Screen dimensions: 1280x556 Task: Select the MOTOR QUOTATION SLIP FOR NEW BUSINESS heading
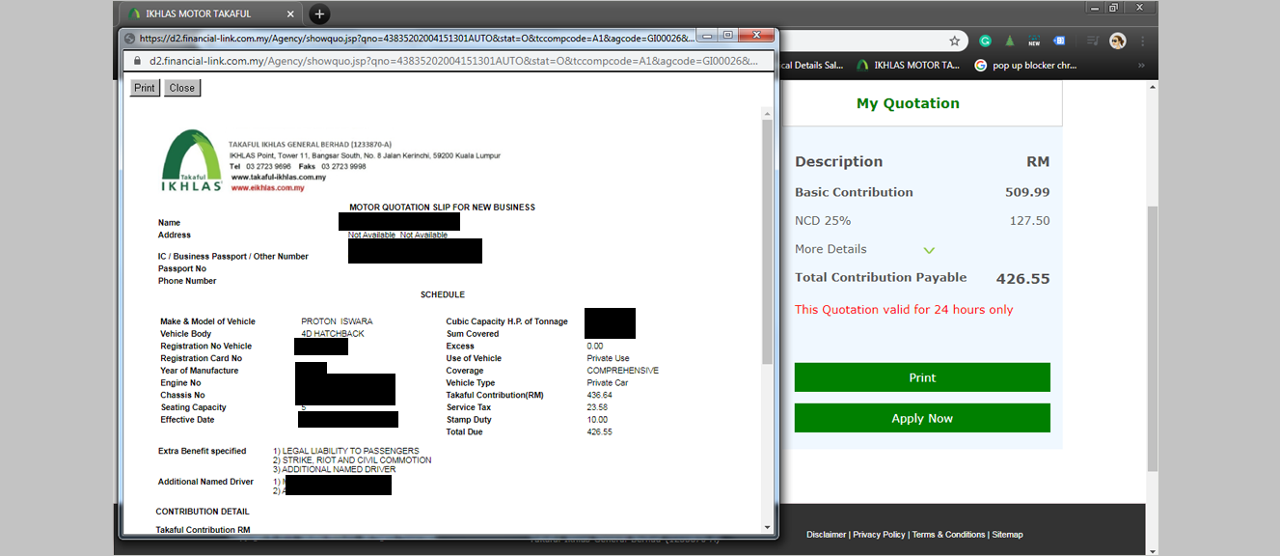[x=442, y=208]
